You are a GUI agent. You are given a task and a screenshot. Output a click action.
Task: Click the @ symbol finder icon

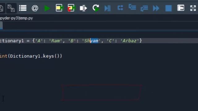(35, 8)
